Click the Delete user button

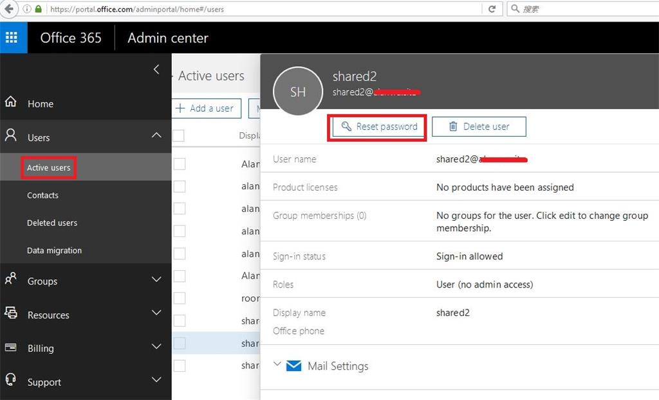[x=479, y=126]
